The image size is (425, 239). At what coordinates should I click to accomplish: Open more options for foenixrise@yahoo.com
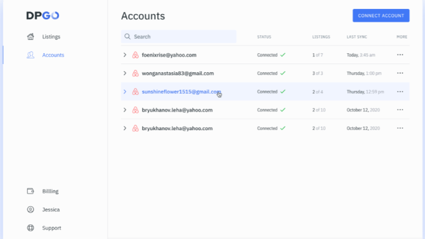click(400, 54)
